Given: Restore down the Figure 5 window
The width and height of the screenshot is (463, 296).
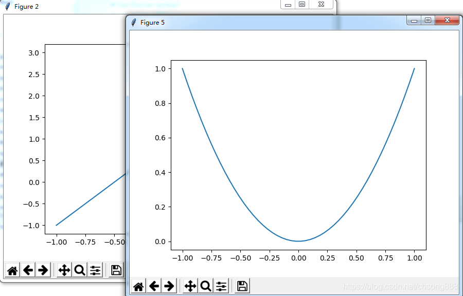Looking at the screenshot, I should click(428, 20).
